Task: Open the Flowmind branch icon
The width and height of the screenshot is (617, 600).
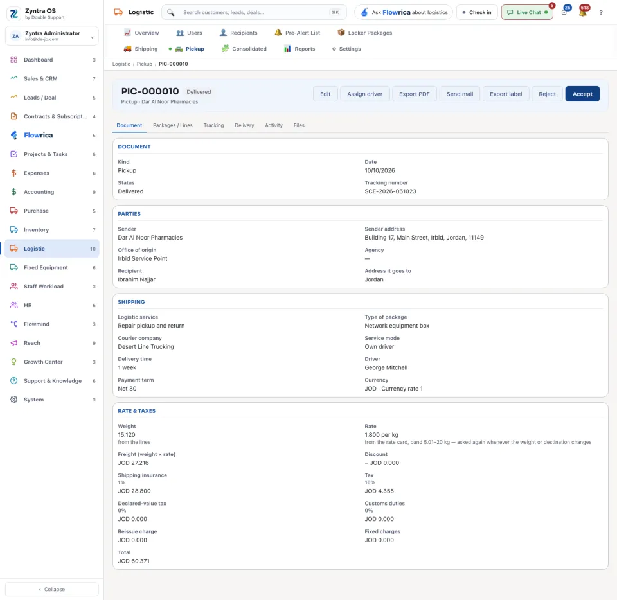Action: pos(13,324)
